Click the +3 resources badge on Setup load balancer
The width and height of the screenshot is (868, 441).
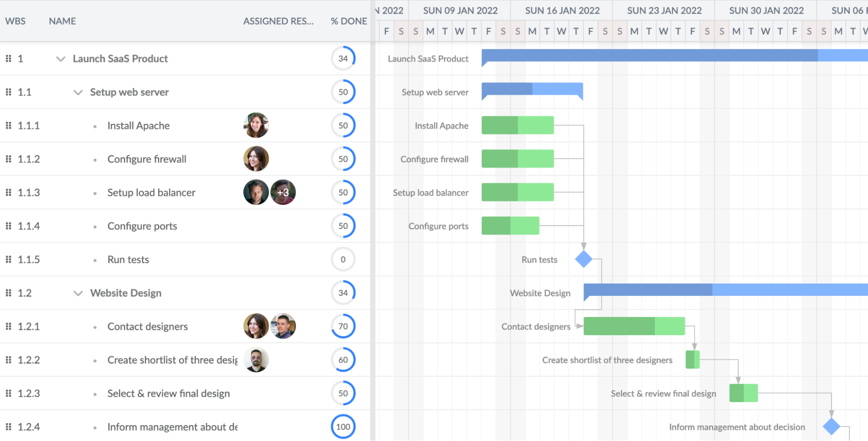coord(283,193)
